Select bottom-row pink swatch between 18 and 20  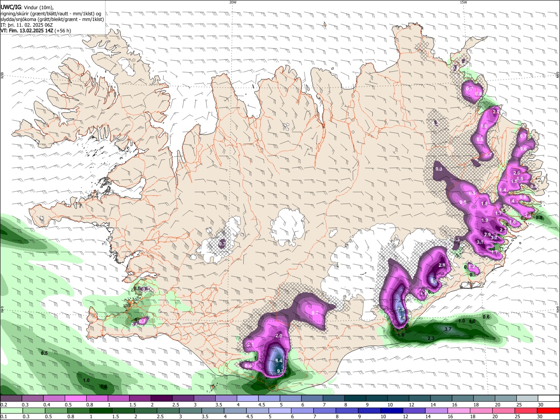(482, 410)
